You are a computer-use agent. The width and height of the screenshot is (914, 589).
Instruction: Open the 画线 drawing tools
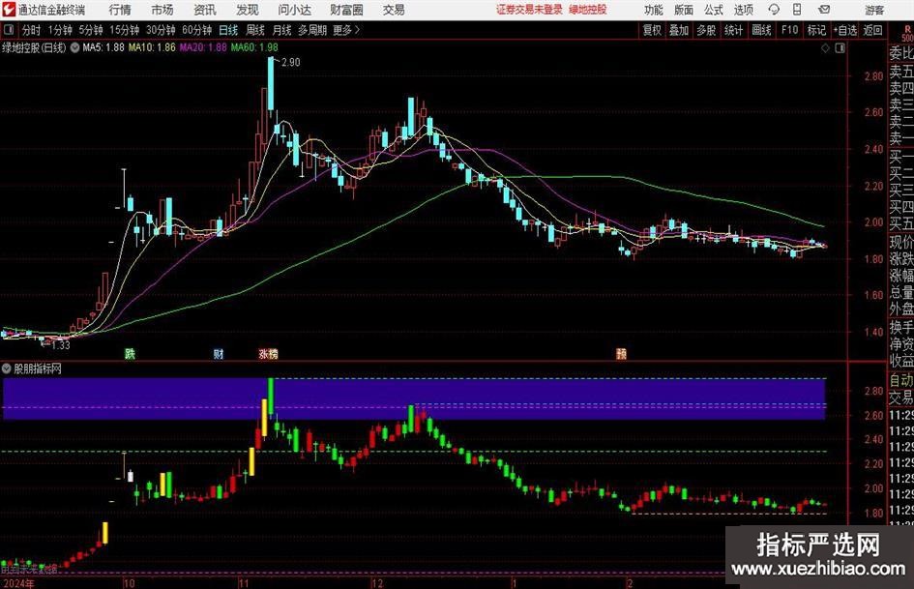761,30
